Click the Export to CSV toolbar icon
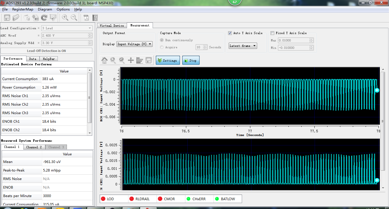Viewport: 389px width, 209px height. click(36, 18)
